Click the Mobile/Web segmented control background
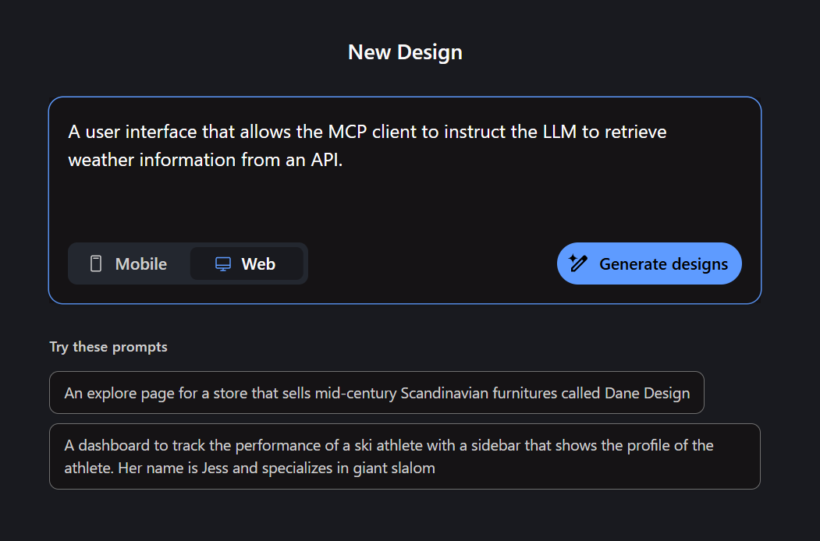Image resolution: width=820 pixels, height=541 pixels. (188, 263)
